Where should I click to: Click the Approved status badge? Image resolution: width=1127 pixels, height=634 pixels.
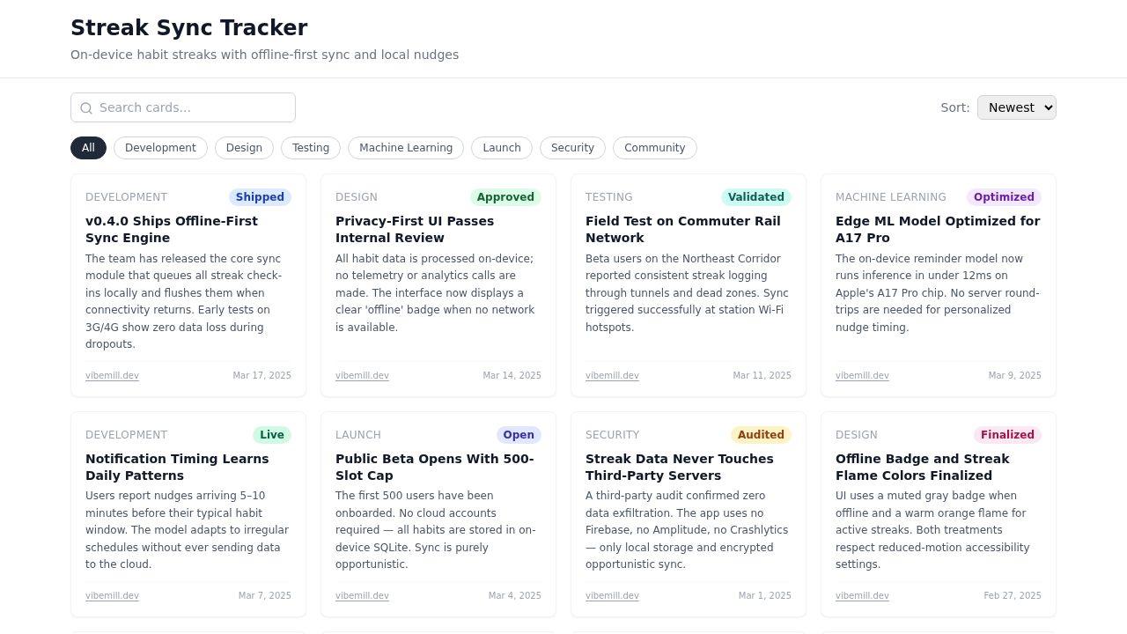(x=505, y=197)
